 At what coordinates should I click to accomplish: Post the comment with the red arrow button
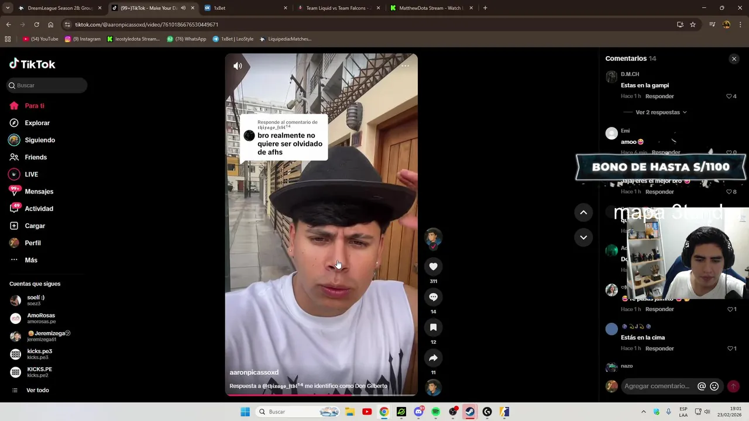pos(733,386)
